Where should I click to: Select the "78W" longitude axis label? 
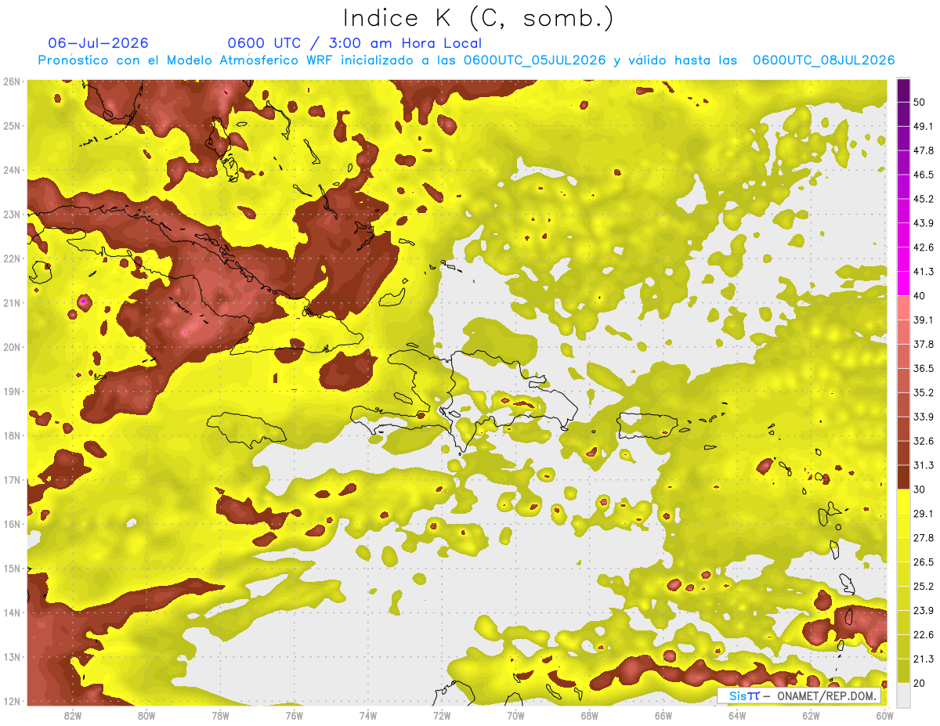(220, 715)
